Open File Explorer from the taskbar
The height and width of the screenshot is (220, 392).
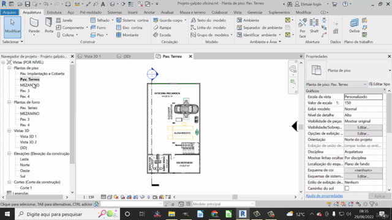[x=171, y=214]
